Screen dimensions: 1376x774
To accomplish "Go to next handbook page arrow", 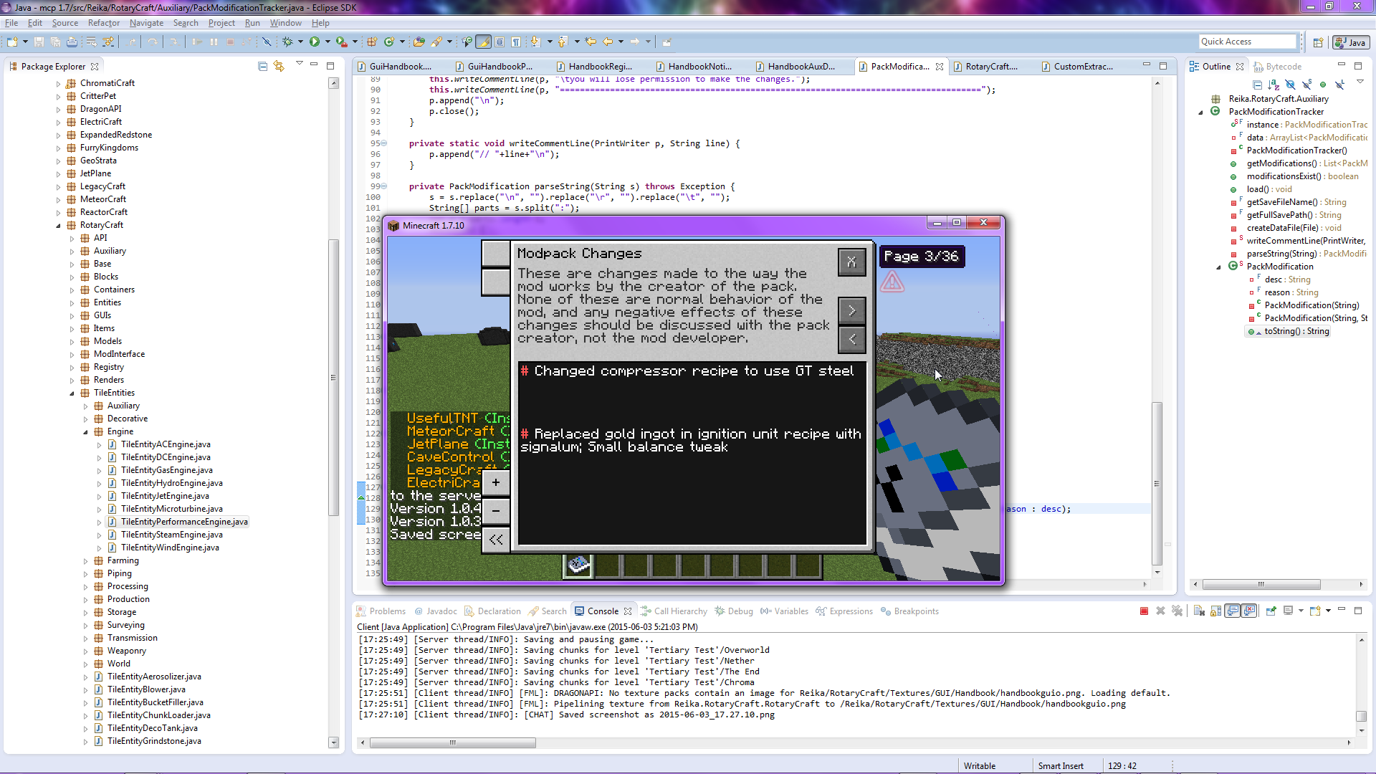I will coord(851,310).
